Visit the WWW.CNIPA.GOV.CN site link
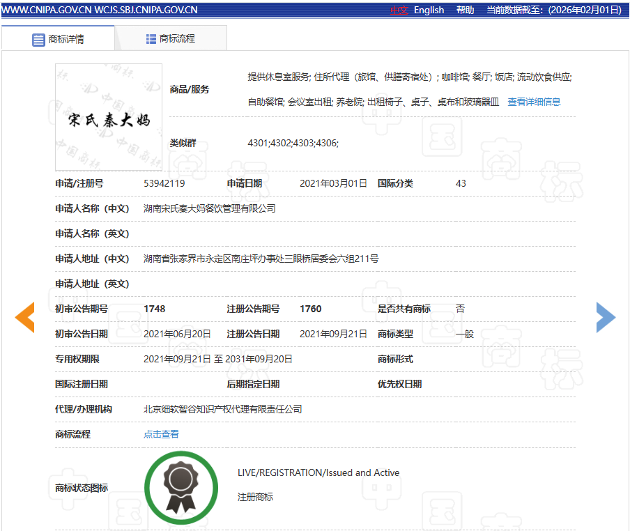The width and height of the screenshot is (630, 531). (x=47, y=10)
